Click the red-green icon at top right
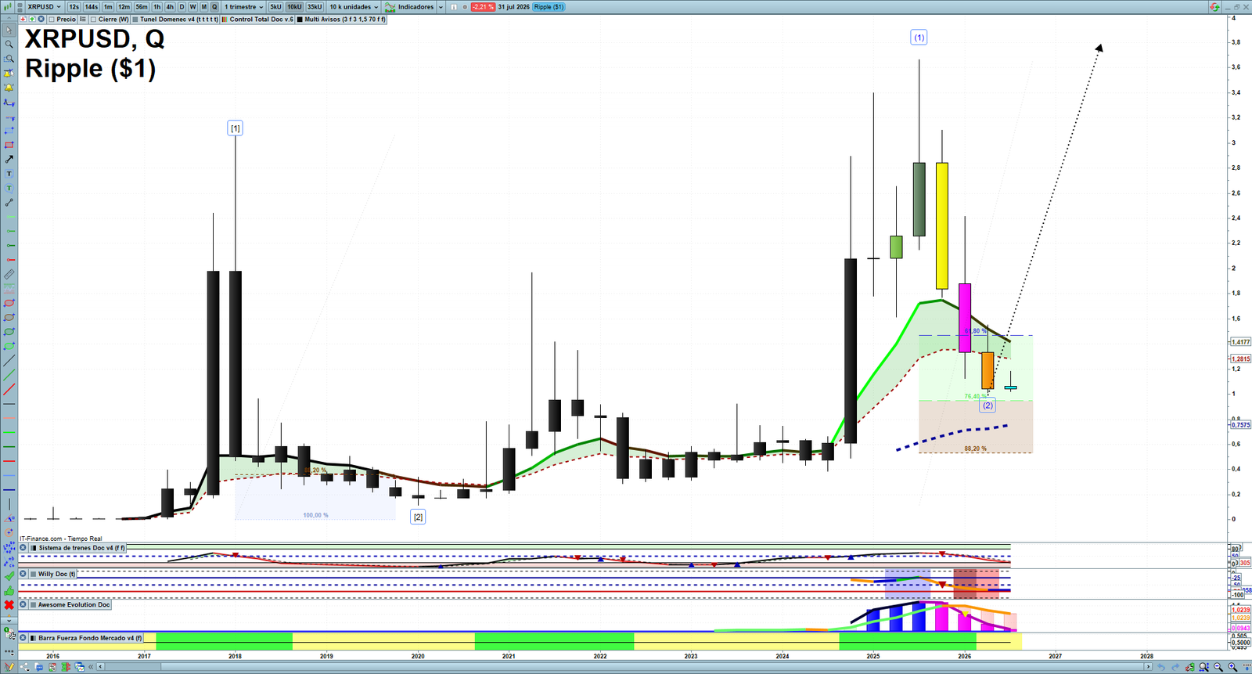The image size is (1252, 674). (x=1214, y=7)
